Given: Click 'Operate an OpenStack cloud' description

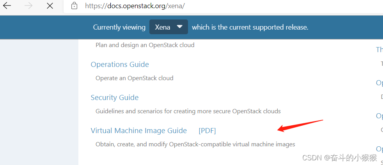Looking at the screenshot, I should tap(134, 78).
